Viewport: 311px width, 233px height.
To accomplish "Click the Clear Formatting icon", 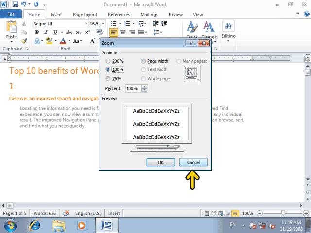I will coord(99,32).
